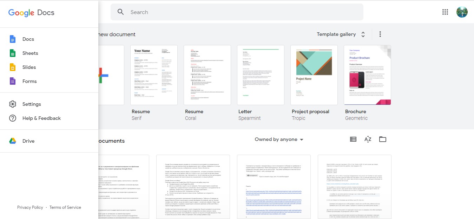Click the 'Tropic' template subtitle

click(x=298, y=118)
